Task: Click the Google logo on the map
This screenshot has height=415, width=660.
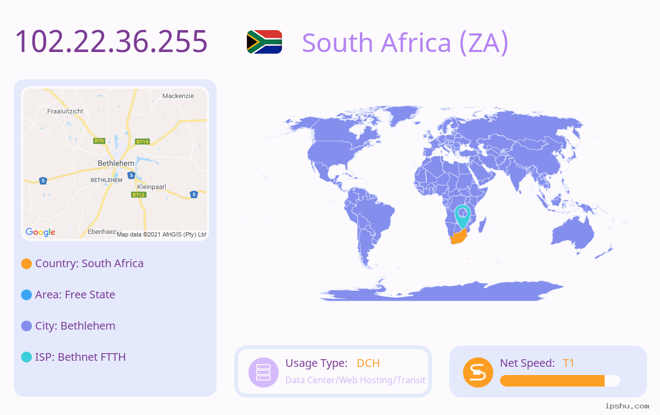Action: [41, 232]
